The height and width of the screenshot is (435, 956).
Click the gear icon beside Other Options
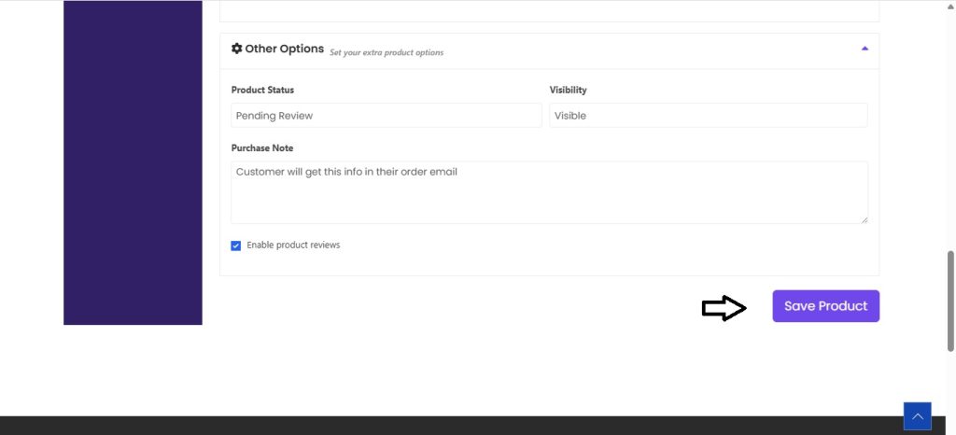tap(237, 49)
